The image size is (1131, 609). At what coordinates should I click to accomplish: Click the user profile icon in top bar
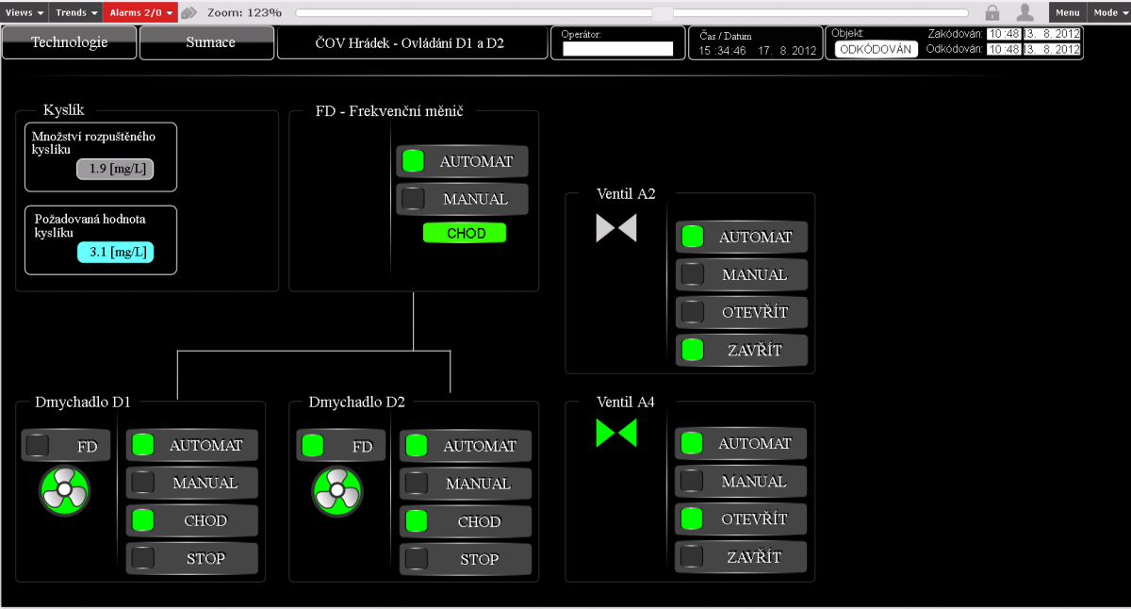pos(1024,12)
